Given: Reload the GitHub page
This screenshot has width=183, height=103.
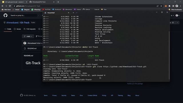Looking at the screenshot, I should pyautogui.click(x=10, y=6).
